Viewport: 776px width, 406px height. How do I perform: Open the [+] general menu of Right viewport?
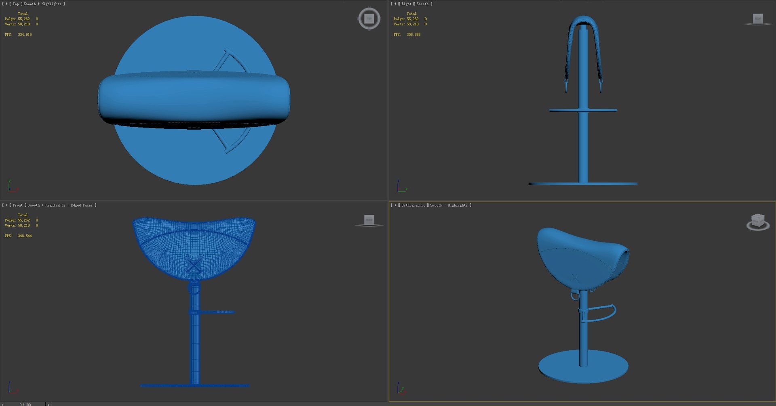pyautogui.click(x=395, y=4)
